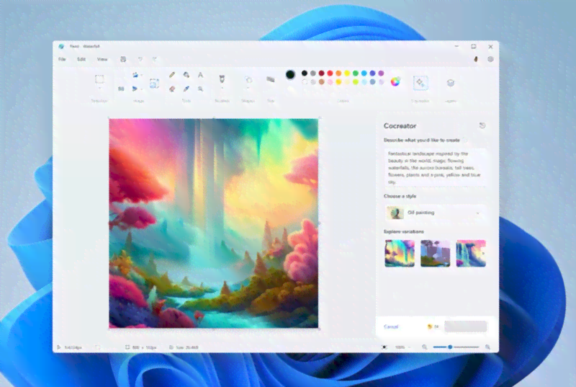Pick the orange palette color

[338, 73]
